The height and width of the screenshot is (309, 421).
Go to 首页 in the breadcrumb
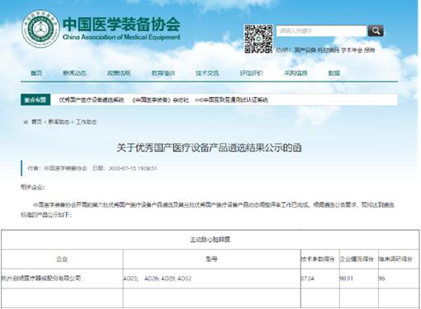point(36,122)
